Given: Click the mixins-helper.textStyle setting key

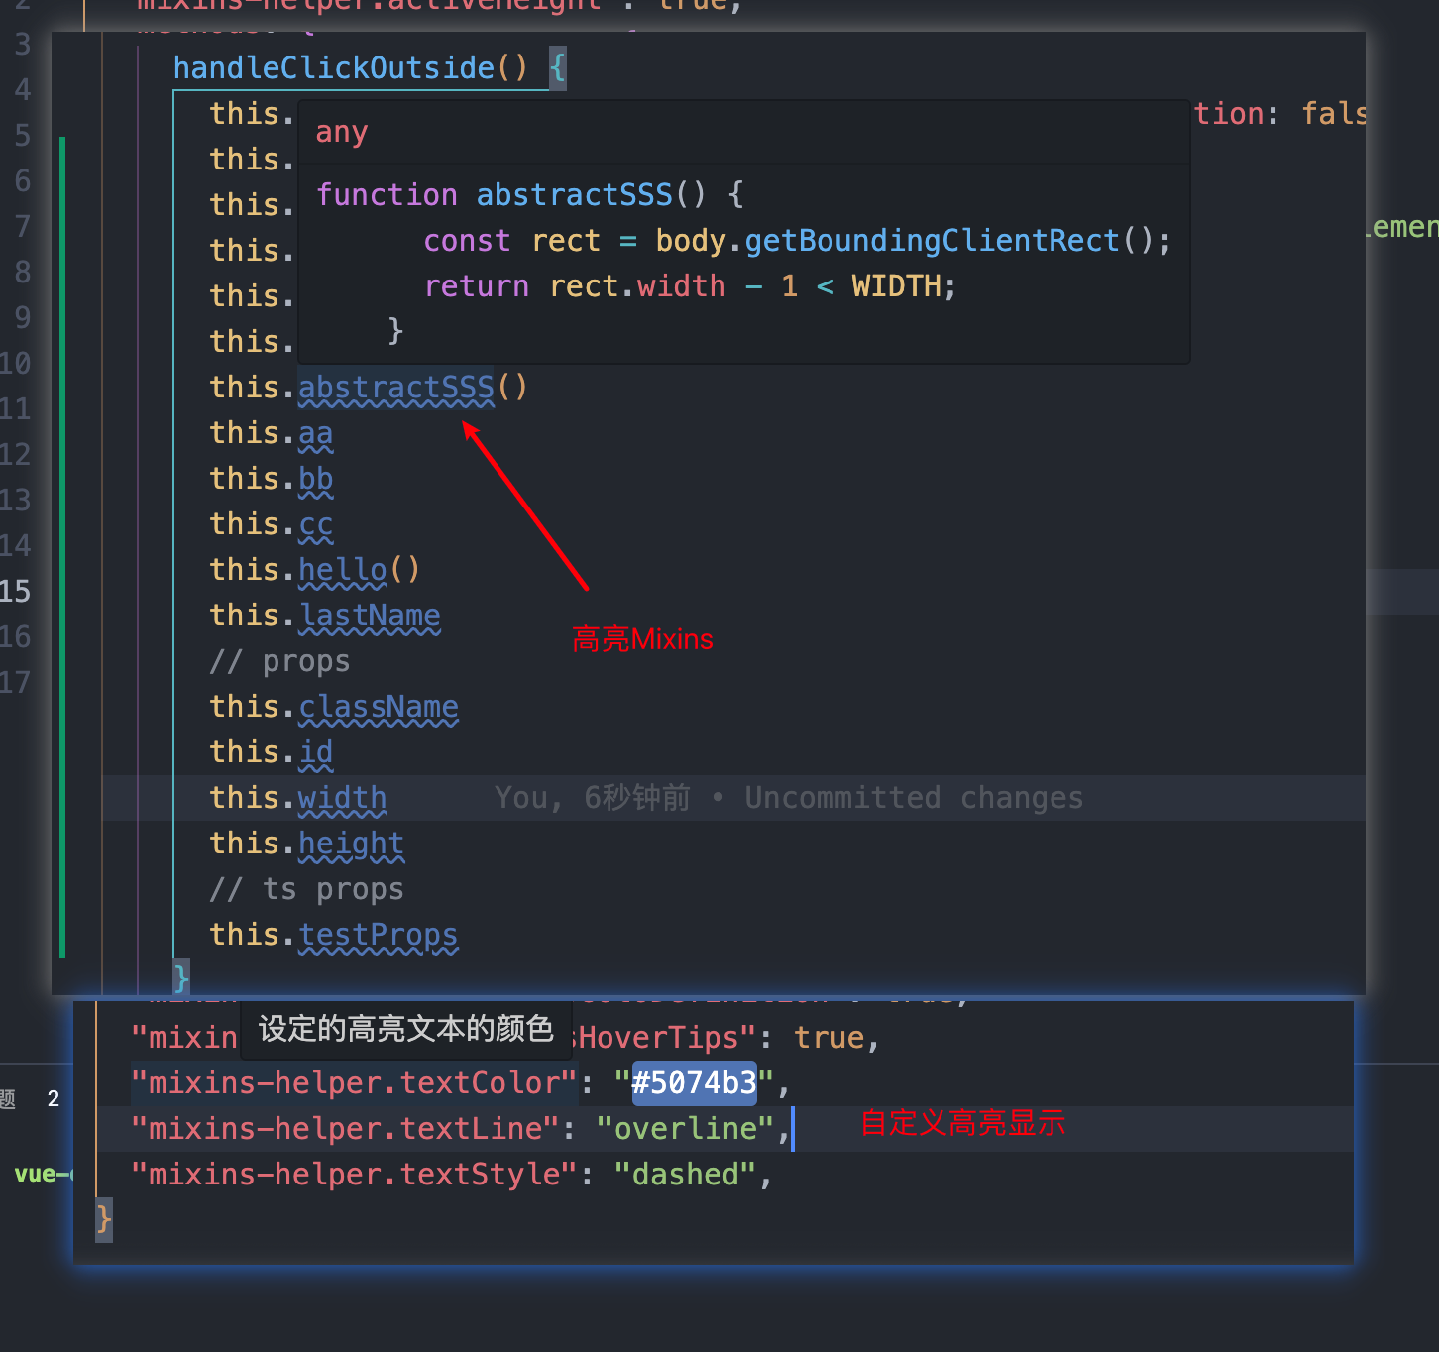Looking at the screenshot, I should (354, 1175).
